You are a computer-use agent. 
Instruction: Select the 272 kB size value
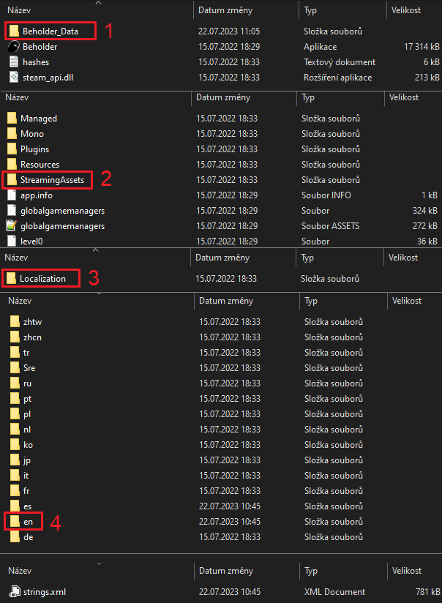pyautogui.click(x=425, y=225)
